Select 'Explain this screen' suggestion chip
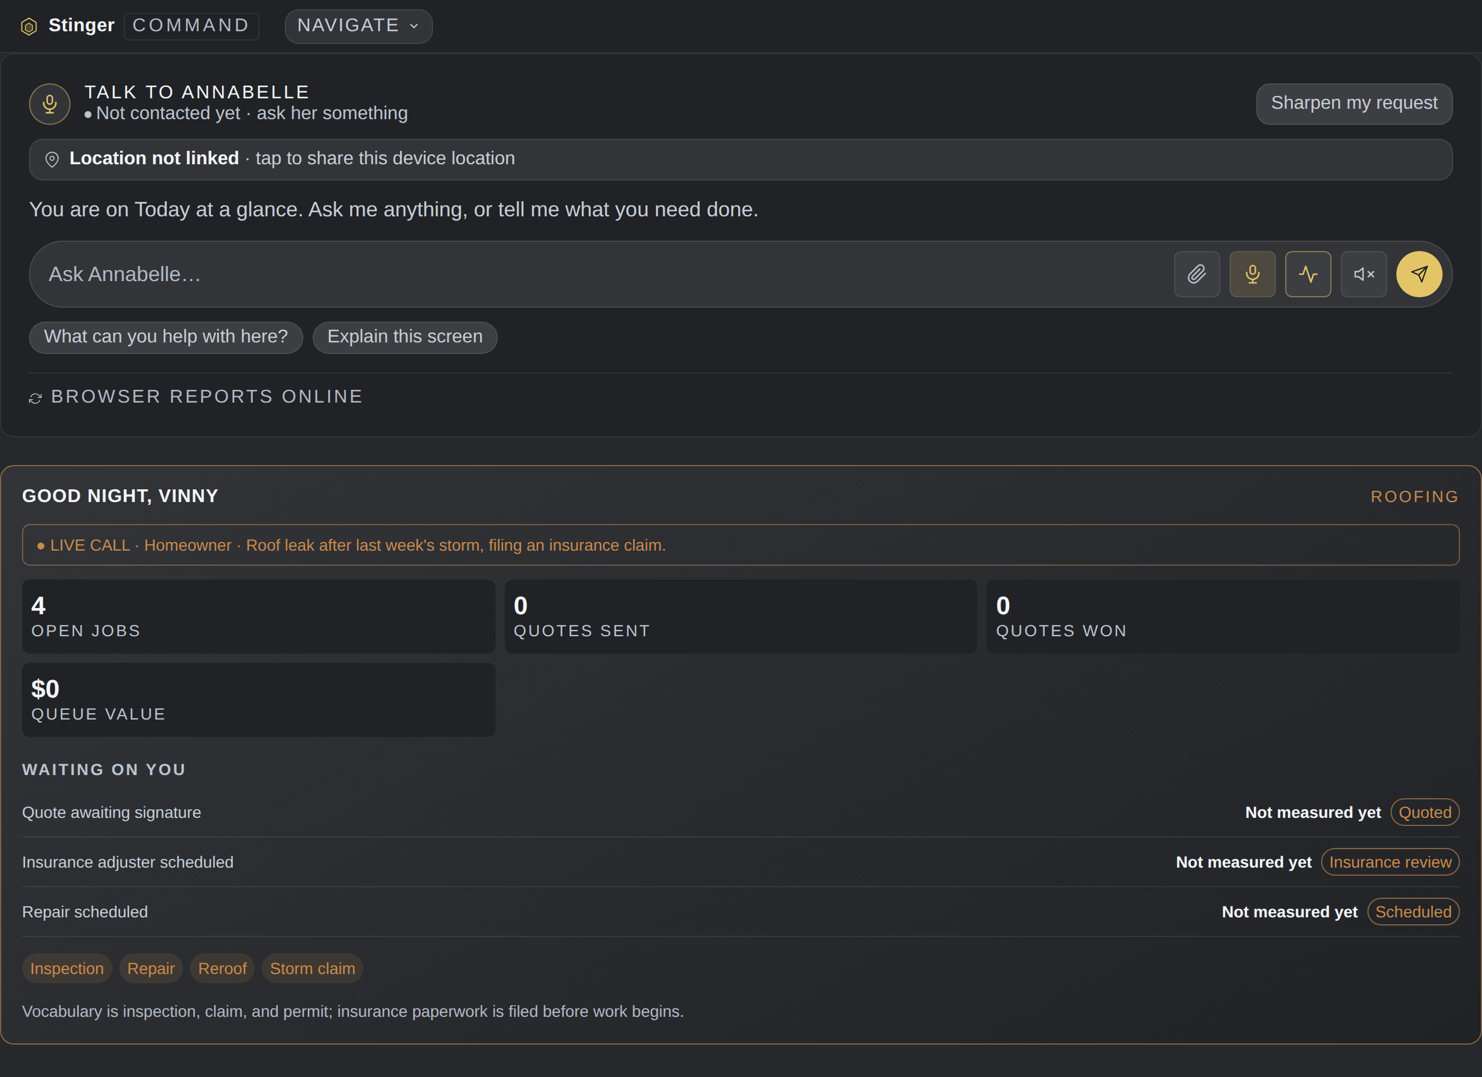 point(405,337)
